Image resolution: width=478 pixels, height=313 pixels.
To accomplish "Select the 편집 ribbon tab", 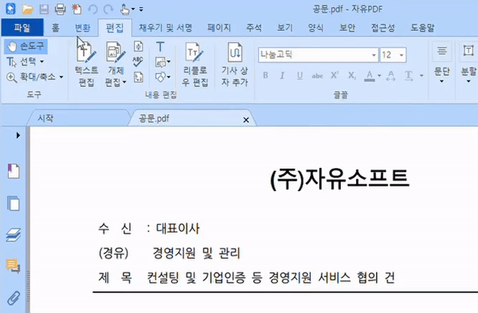I will [115, 28].
